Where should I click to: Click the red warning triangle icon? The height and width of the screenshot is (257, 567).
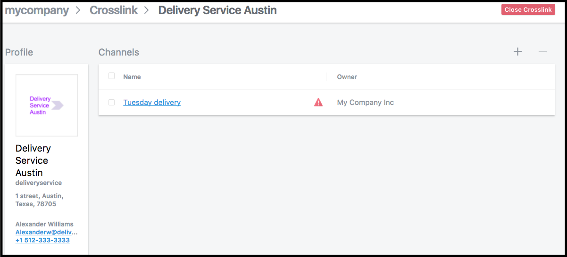(318, 102)
